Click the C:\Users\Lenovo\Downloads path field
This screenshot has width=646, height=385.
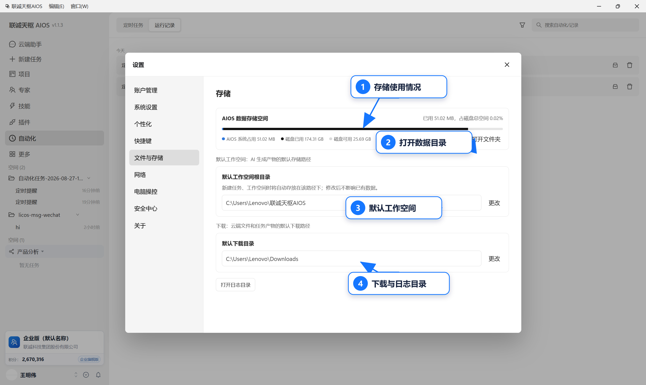[x=351, y=259]
